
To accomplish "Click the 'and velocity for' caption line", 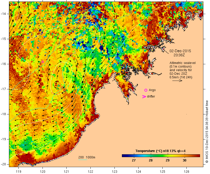I will click(181, 70).
